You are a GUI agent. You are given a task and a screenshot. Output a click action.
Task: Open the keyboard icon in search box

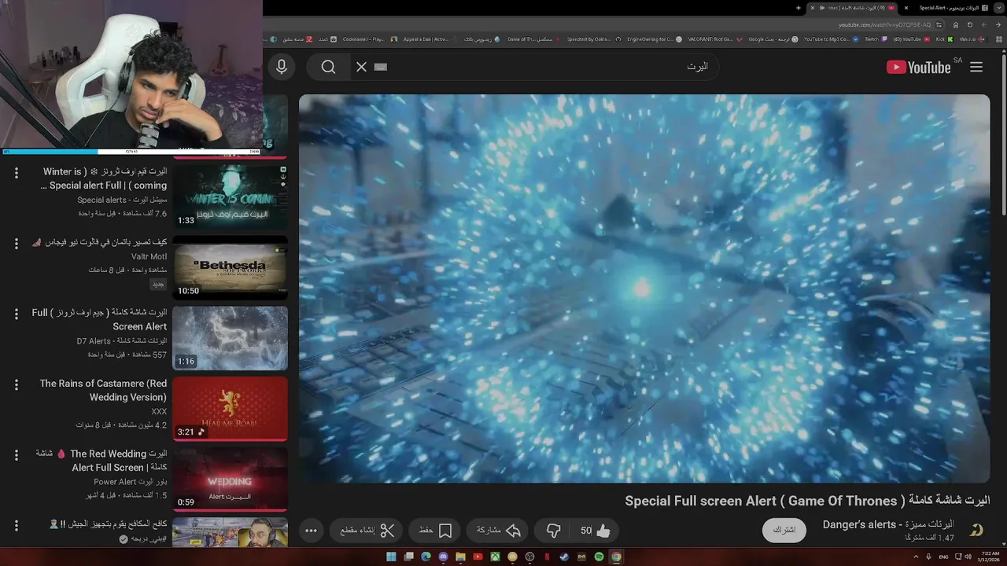coord(381,67)
